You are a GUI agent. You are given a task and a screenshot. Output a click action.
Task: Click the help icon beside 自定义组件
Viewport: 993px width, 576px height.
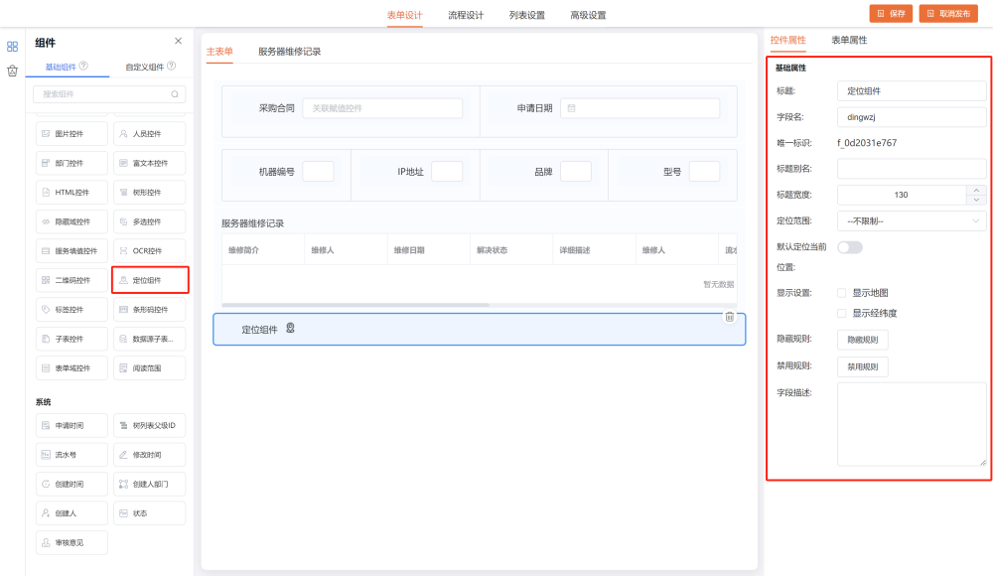tap(172, 67)
